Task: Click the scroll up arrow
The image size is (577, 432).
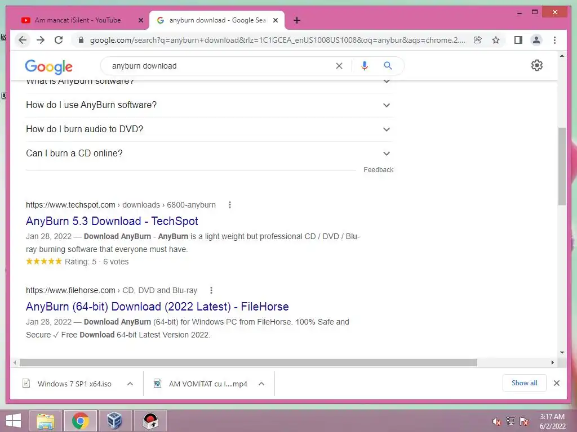Action: pos(562,56)
